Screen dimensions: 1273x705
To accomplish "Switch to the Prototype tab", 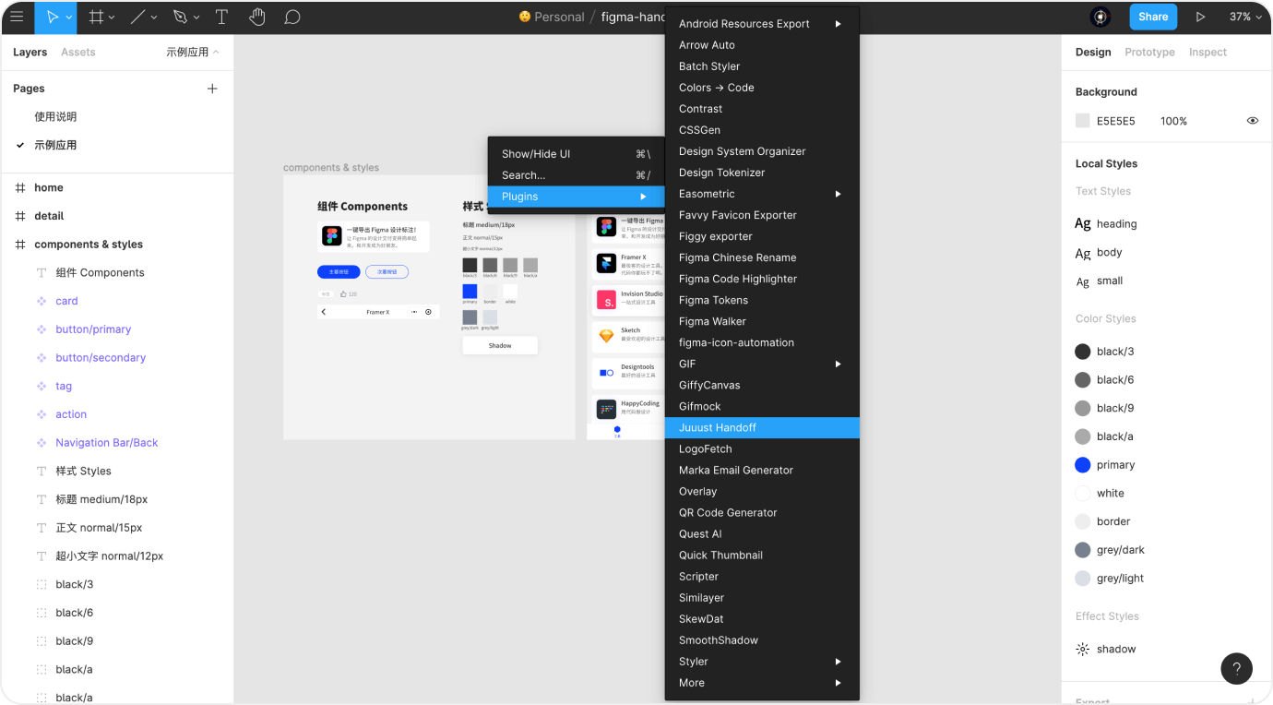I will pos(1149,53).
